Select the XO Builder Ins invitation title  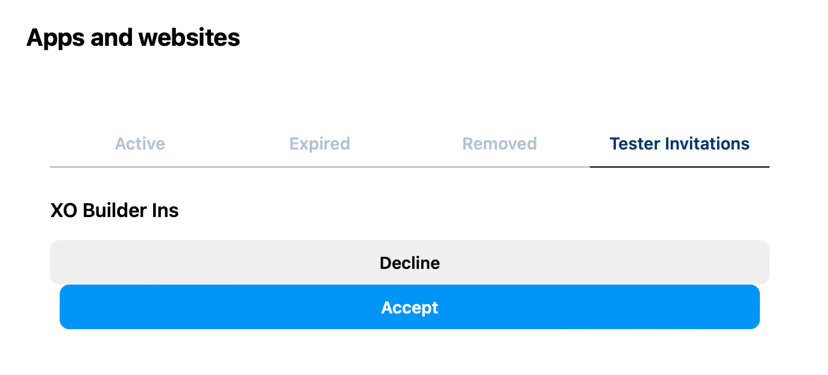click(x=114, y=210)
